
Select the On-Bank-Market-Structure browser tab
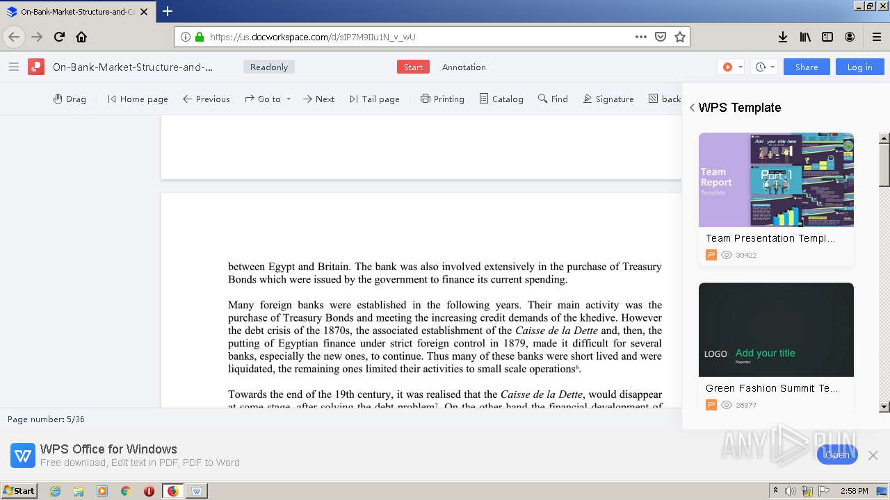pos(78,12)
